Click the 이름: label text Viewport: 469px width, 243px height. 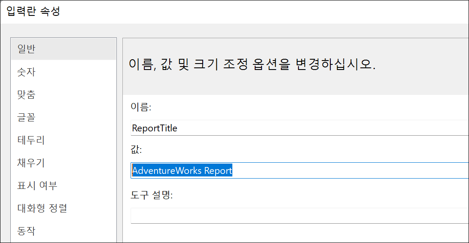pos(141,107)
